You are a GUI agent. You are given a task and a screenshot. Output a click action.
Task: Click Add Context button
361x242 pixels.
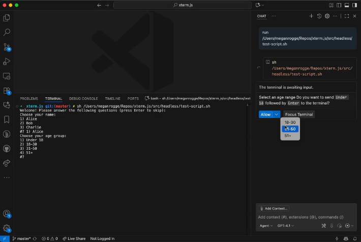pos(274,208)
